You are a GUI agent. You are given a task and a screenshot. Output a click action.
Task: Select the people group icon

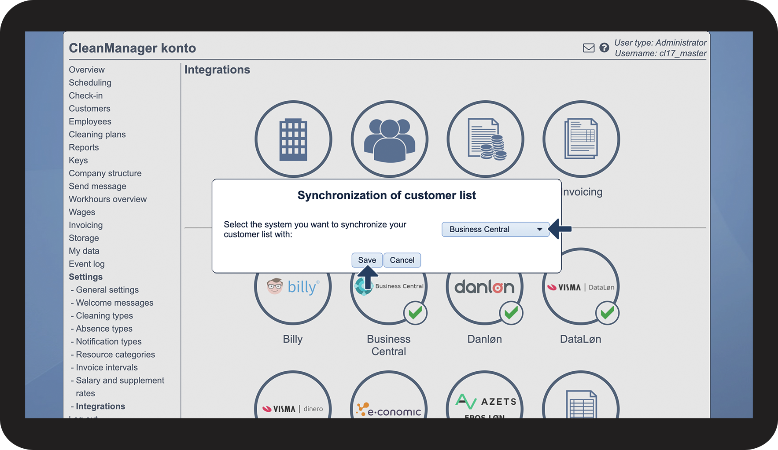pos(389,139)
